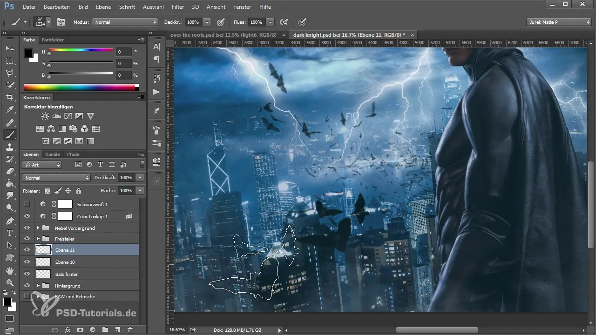Select the Horizontal Type tool
The width and height of the screenshot is (596, 335).
tap(10, 233)
